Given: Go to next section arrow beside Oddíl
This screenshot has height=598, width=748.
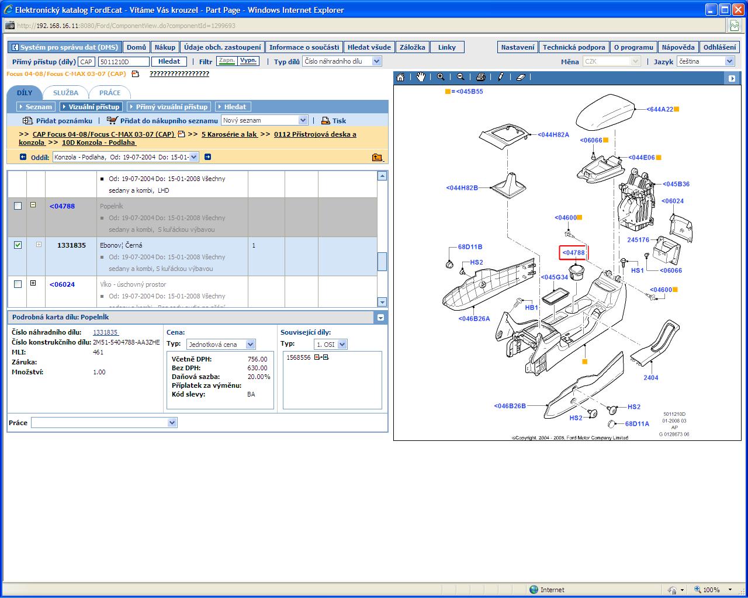Looking at the screenshot, I should (x=207, y=157).
